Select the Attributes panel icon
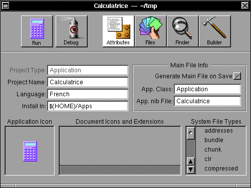The width and height of the screenshot is (251, 188). coord(118,31)
